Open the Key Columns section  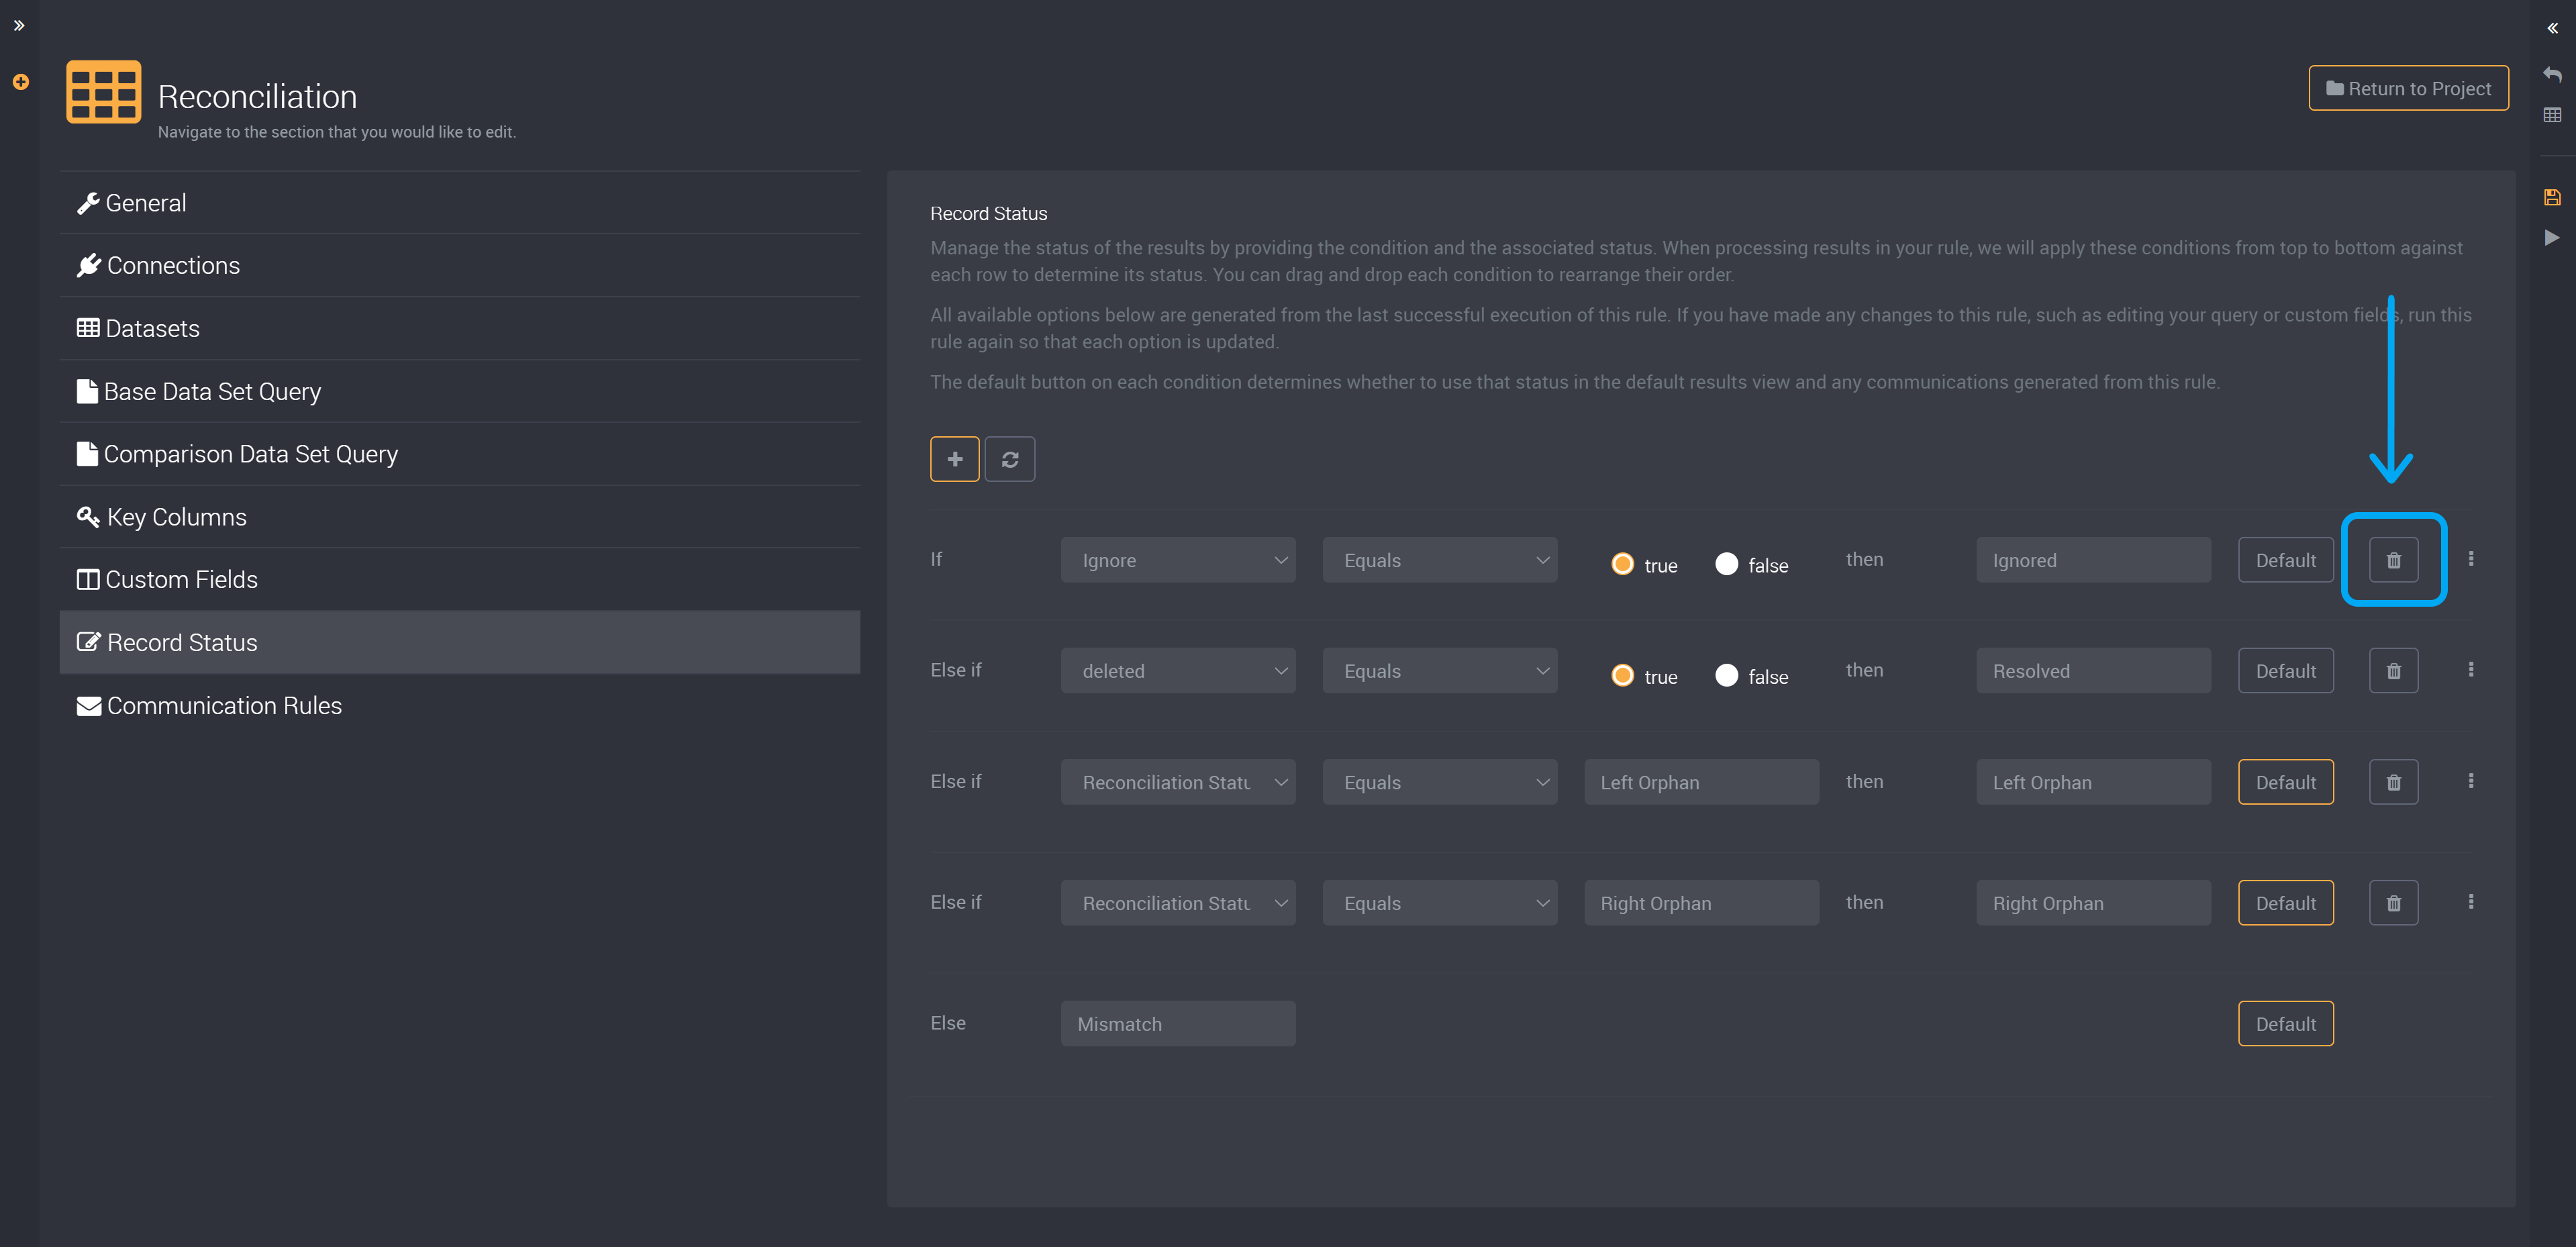[460, 517]
